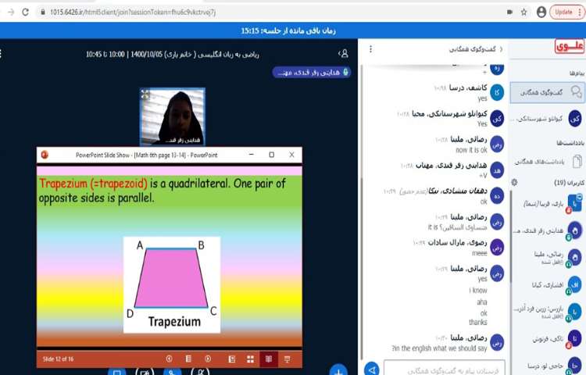Click the session title with 1400/10/05
The width and height of the screenshot is (586, 375).
(173, 54)
